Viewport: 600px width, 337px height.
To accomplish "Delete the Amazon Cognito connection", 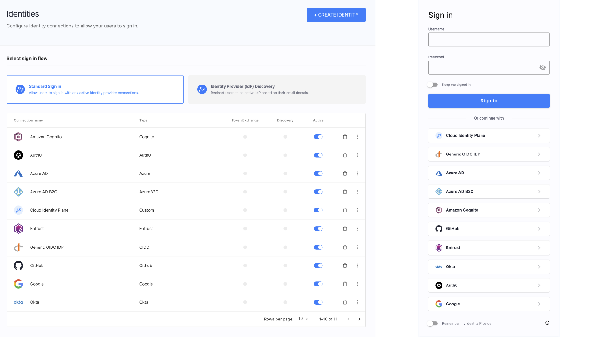I will [345, 137].
